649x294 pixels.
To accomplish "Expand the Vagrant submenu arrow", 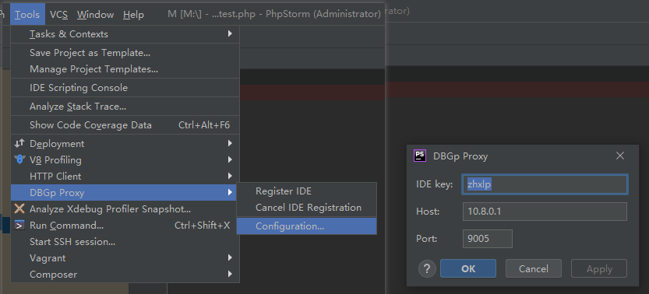I will coord(230,257).
